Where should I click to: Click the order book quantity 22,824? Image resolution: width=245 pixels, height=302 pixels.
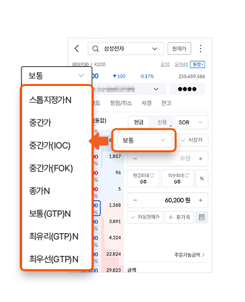pyautogui.click(x=113, y=254)
